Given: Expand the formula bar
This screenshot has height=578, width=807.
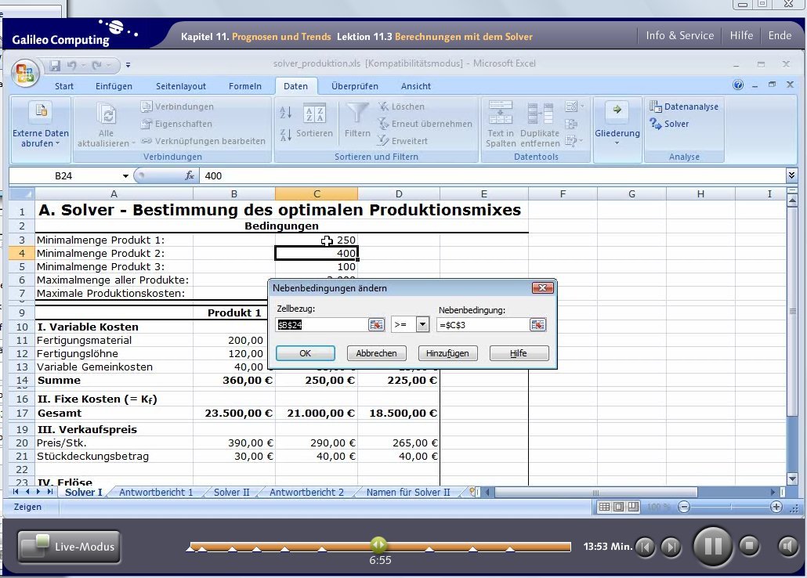Looking at the screenshot, I should point(791,175).
